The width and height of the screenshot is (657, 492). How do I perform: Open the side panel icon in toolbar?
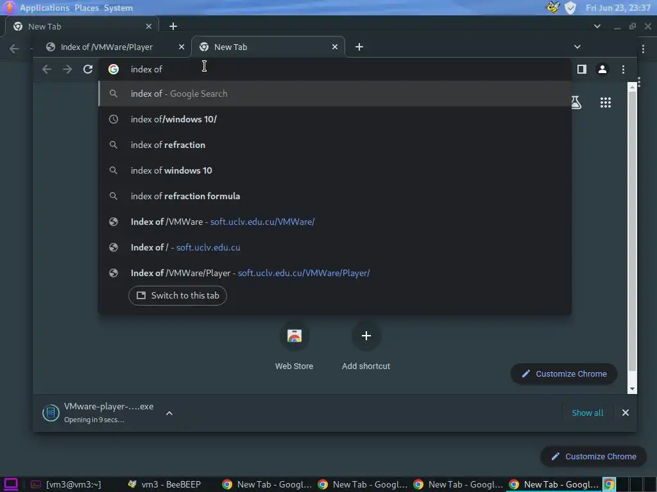[x=581, y=69]
